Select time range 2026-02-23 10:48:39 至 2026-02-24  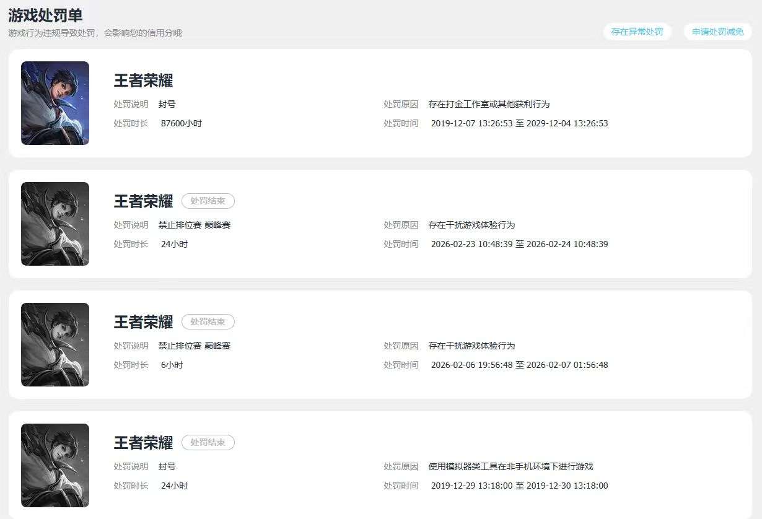pyautogui.click(x=519, y=244)
